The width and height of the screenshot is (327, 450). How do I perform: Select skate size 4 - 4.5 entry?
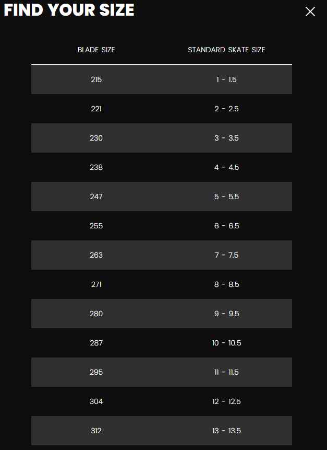[x=226, y=167]
